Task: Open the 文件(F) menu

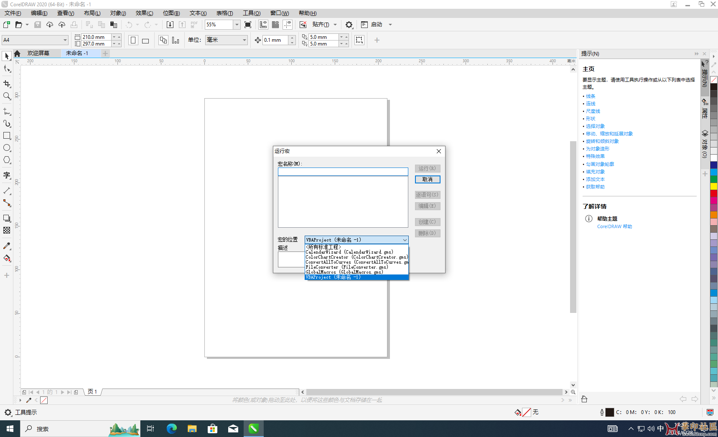Action: point(13,13)
